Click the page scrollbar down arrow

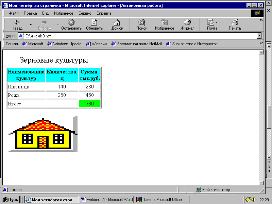click(261, 183)
